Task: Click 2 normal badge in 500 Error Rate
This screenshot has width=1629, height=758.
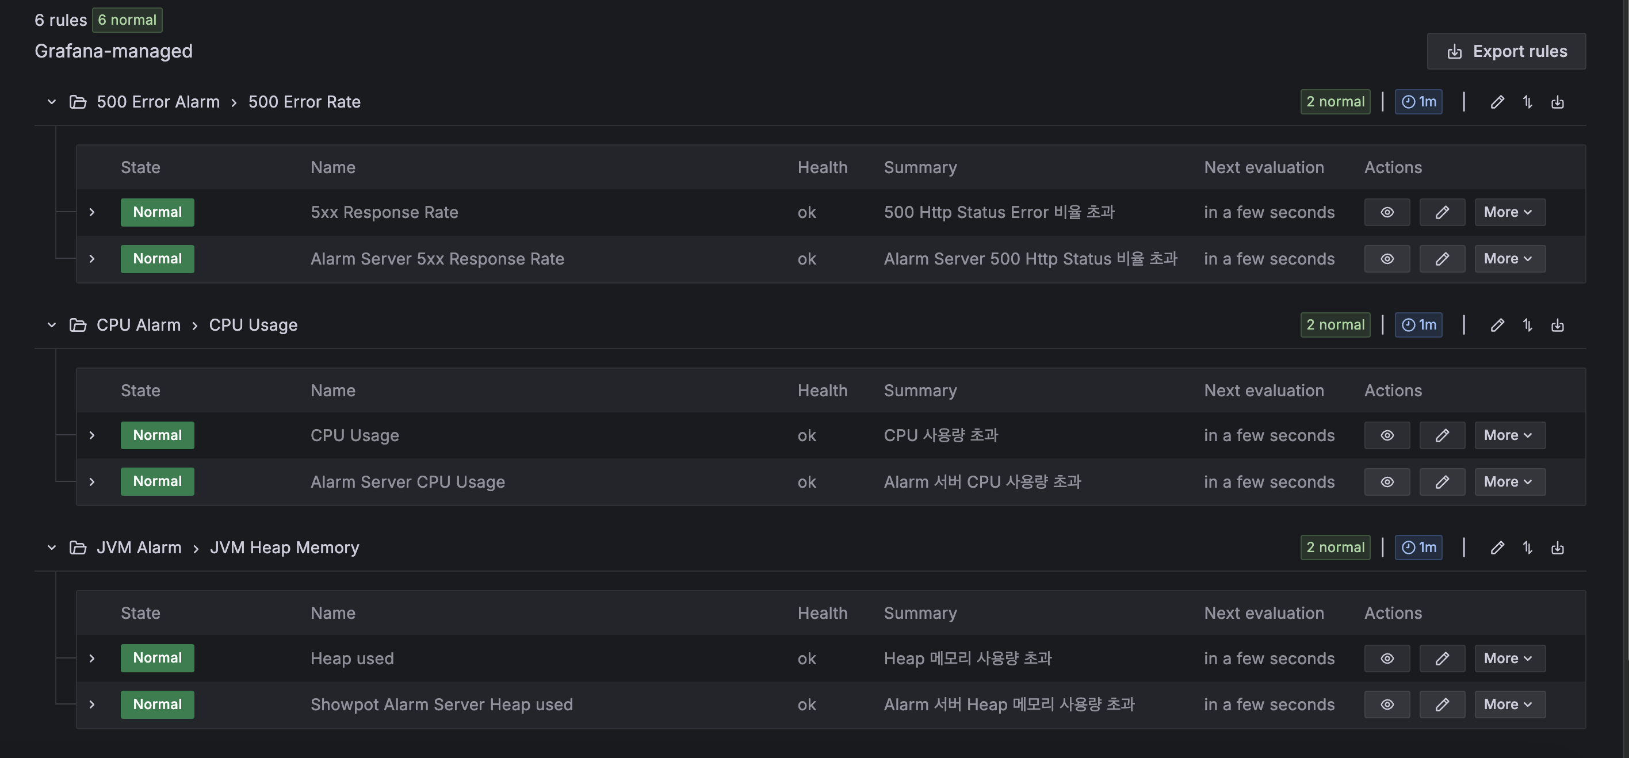Action: click(x=1335, y=102)
